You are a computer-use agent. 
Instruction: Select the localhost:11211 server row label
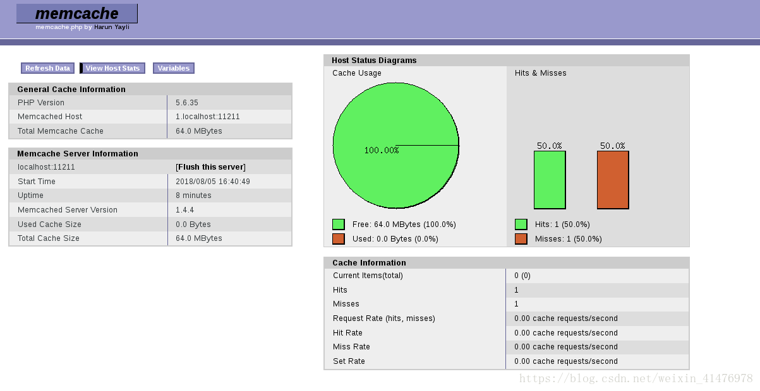click(x=46, y=167)
